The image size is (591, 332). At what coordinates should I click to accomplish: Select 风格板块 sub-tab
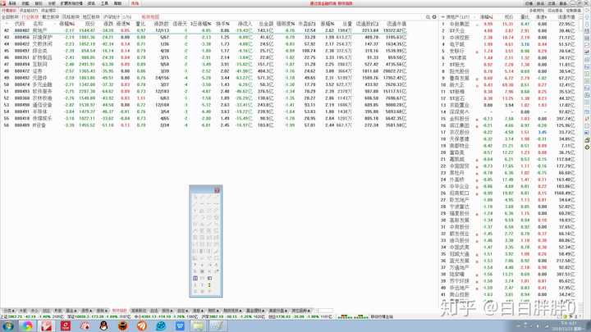click(x=71, y=17)
